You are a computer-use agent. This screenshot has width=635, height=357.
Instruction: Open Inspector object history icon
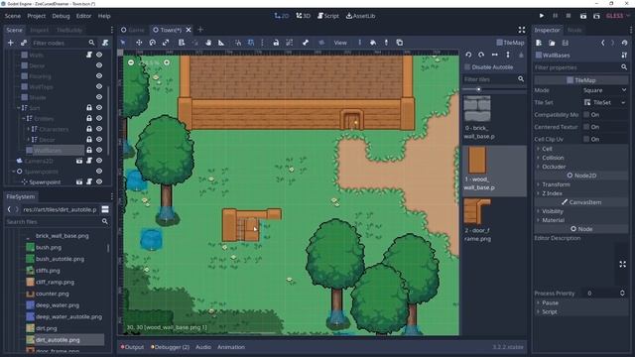624,43
